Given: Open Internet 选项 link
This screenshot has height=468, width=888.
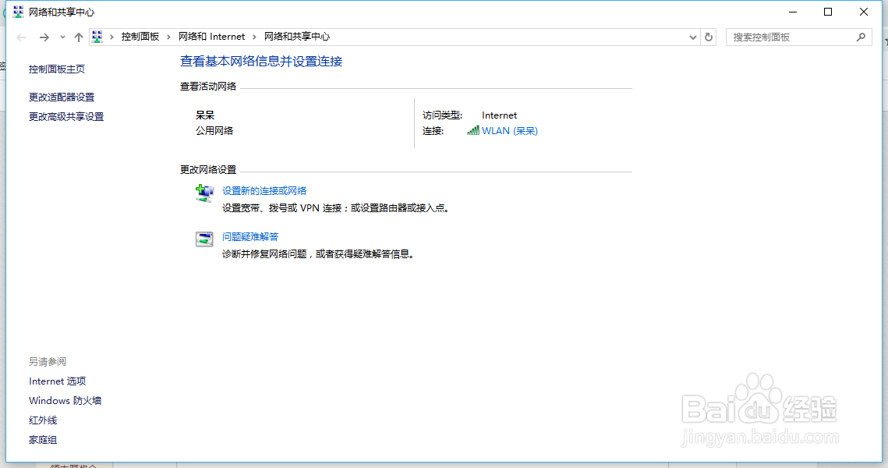Looking at the screenshot, I should point(57,381).
